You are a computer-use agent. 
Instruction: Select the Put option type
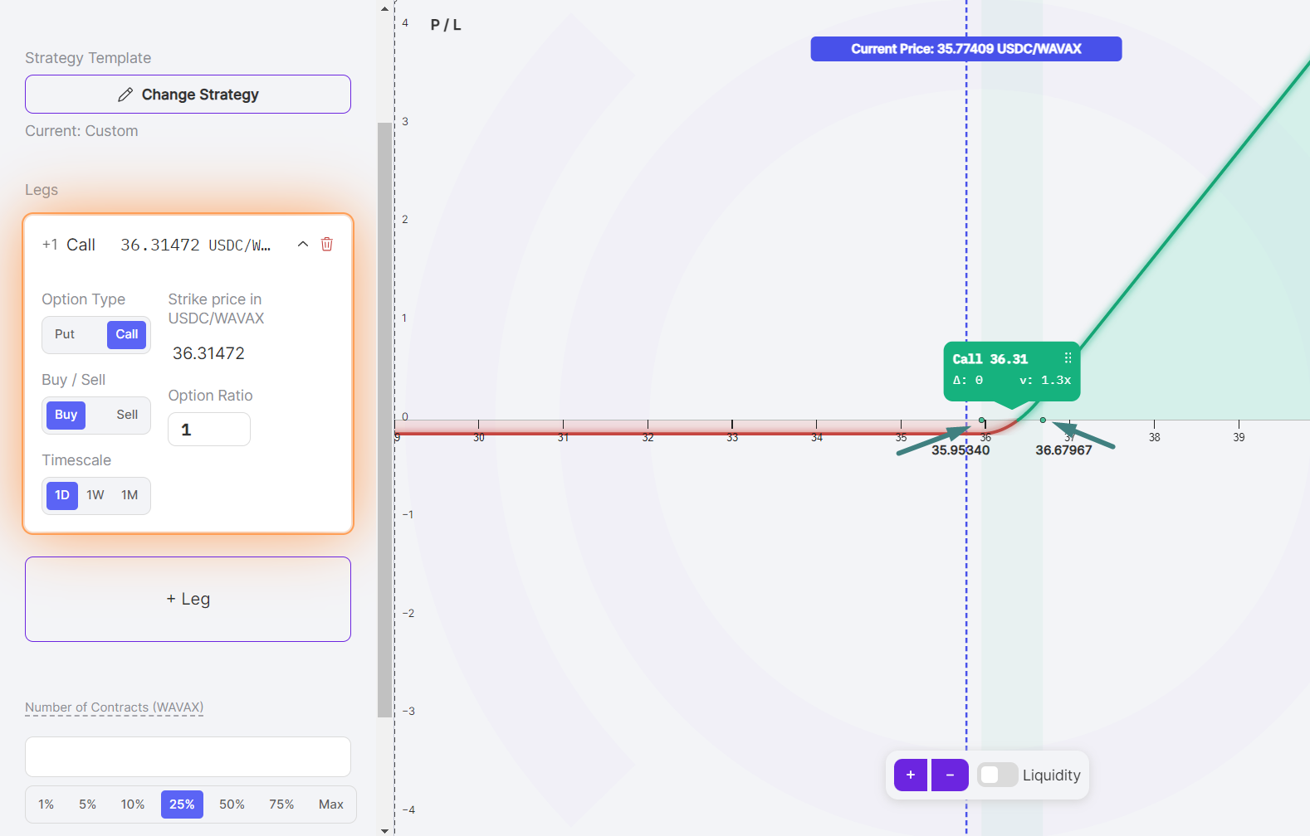point(65,334)
